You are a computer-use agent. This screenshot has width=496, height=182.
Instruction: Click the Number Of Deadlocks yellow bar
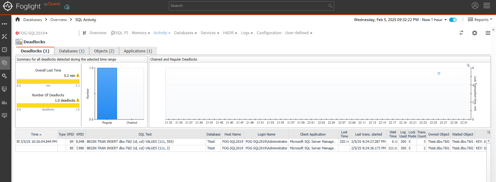click(x=48, y=105)
